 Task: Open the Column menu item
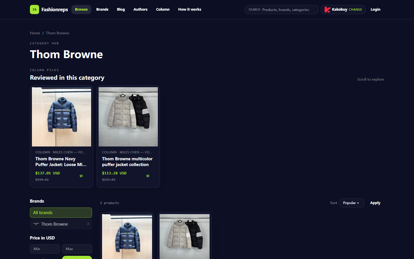[163, 9]
